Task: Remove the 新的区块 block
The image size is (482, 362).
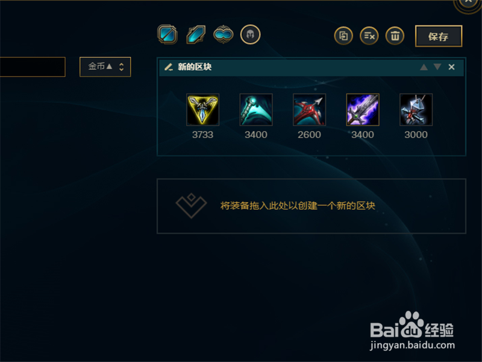Action: pos(451,67)
